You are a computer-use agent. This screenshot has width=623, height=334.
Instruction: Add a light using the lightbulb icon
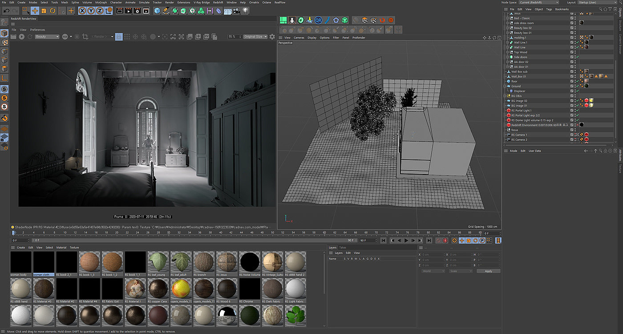click(245, 11)
